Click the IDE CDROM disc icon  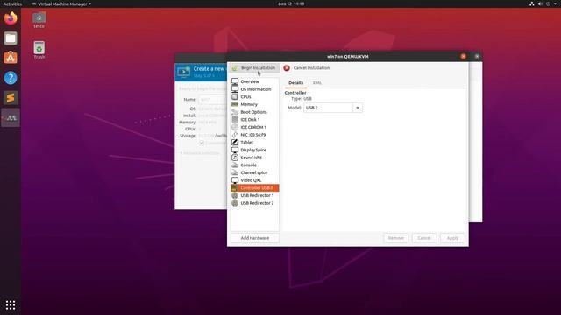tap(235, 127)
